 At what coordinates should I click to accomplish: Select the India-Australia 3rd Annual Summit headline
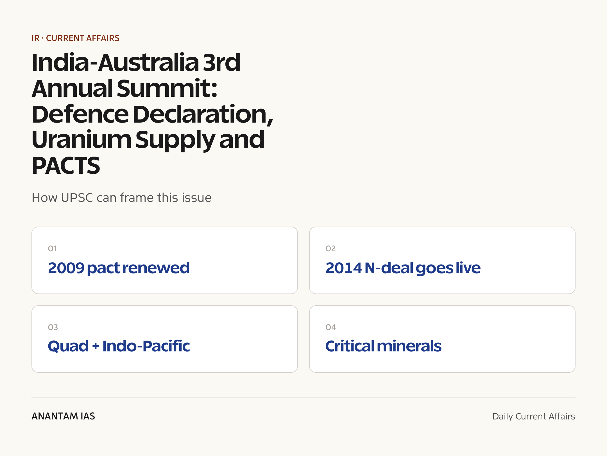click(152, 114)
